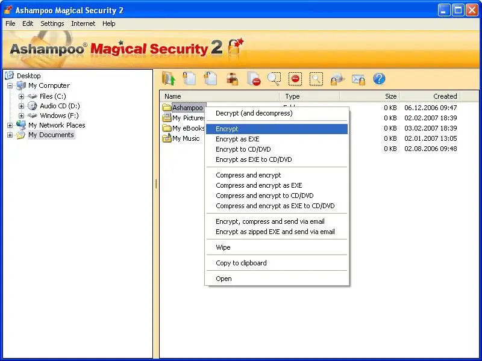Select Windows (F:) label in tree
Screen dimensions: 482x361
click(59, 116)
